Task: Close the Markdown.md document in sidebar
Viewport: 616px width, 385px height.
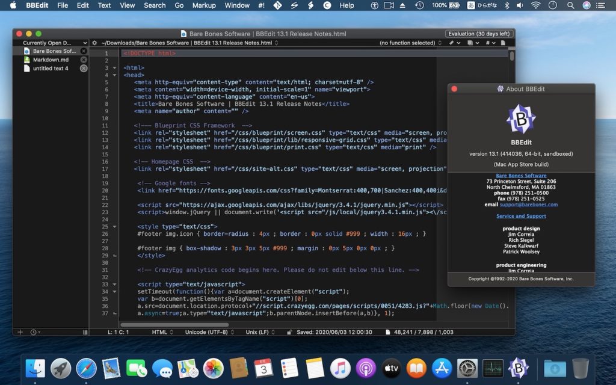Action: pos(84,60)
